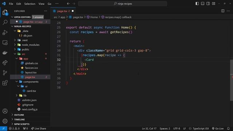Image resolution: width=233 pixels, height=131 pixels.
Task: Change end of line sequence LF
Action: click(x=185, y=128)
